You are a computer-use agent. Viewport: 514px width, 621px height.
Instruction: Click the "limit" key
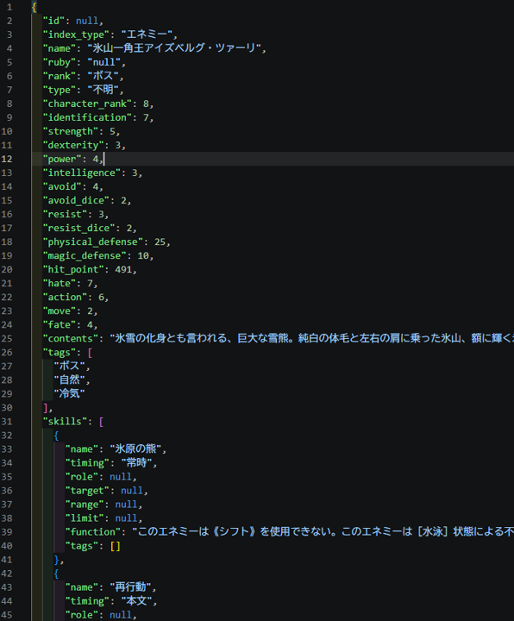click(85, 518)
